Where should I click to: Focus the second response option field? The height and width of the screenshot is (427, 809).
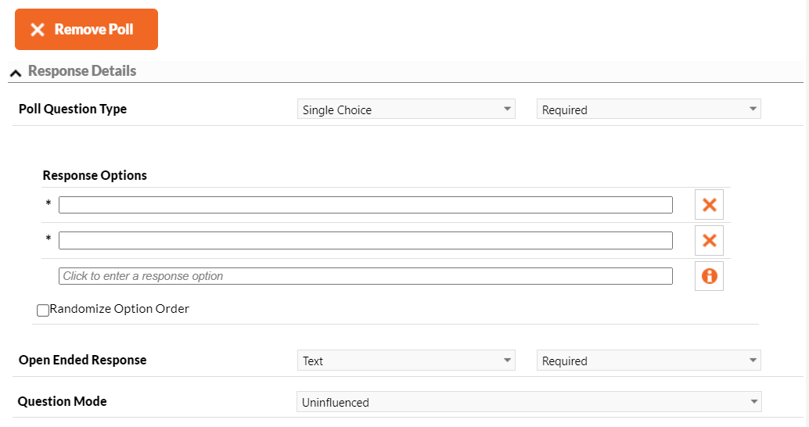[365, 240]
